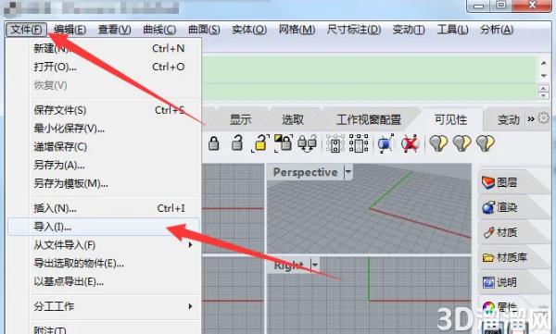Viewport: 556px width, 334px height.
Task: Open the 网格(M) menu
Action: point(297,30)
